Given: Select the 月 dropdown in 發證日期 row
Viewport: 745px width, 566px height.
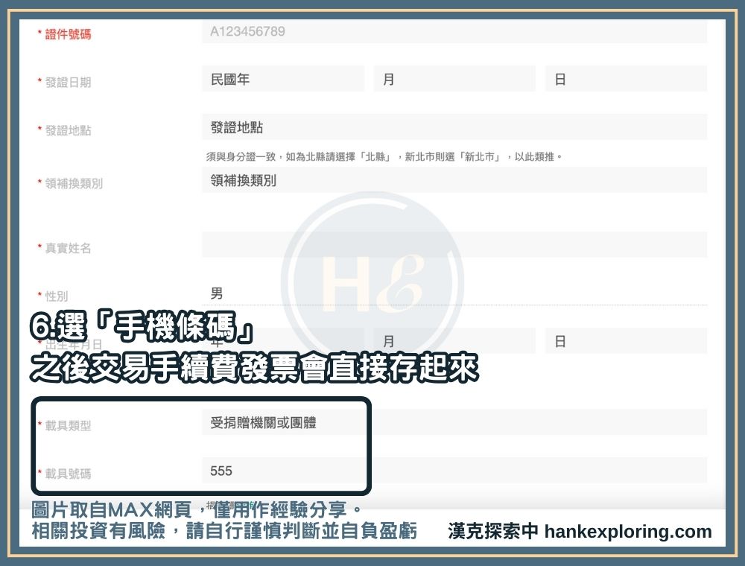Looking at the screenshot, I should (454, 79).
